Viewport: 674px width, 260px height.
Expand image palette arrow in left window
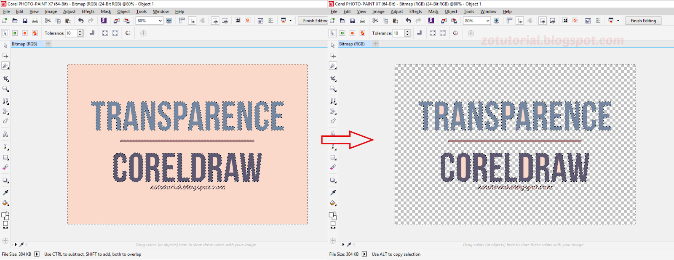[x=16, y=244]
